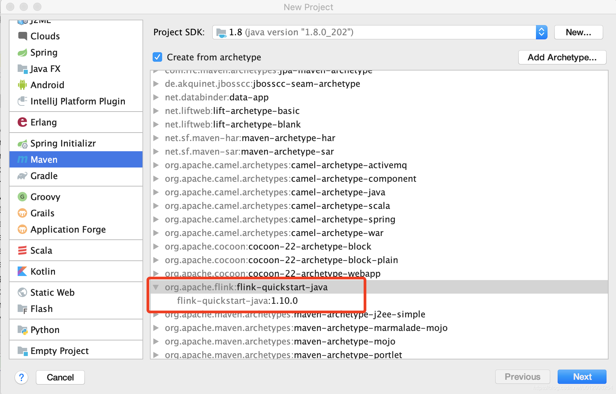Click the Maven m icon
616x394 pixels.
(x=22, y=159)
